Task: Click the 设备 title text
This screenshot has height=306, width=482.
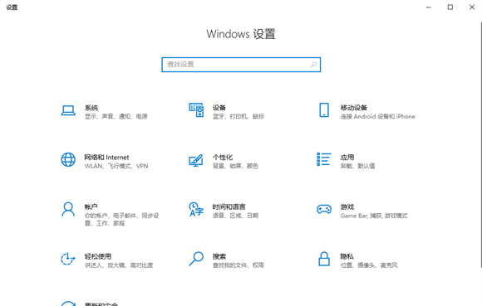Action: (219, 108)
